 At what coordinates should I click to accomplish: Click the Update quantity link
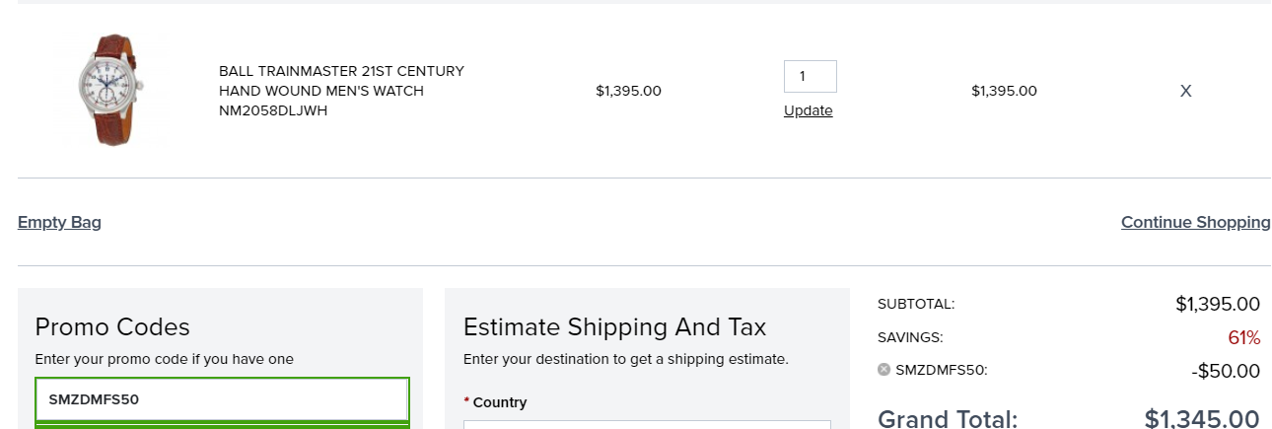point(809,110)
